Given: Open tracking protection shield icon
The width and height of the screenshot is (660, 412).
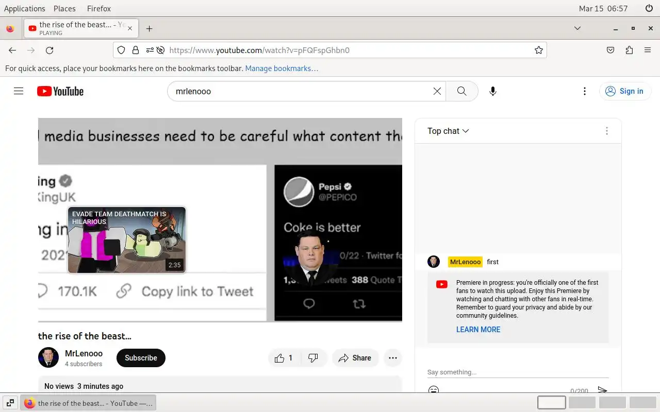Looking at the screenshot, I should point(121,50).
